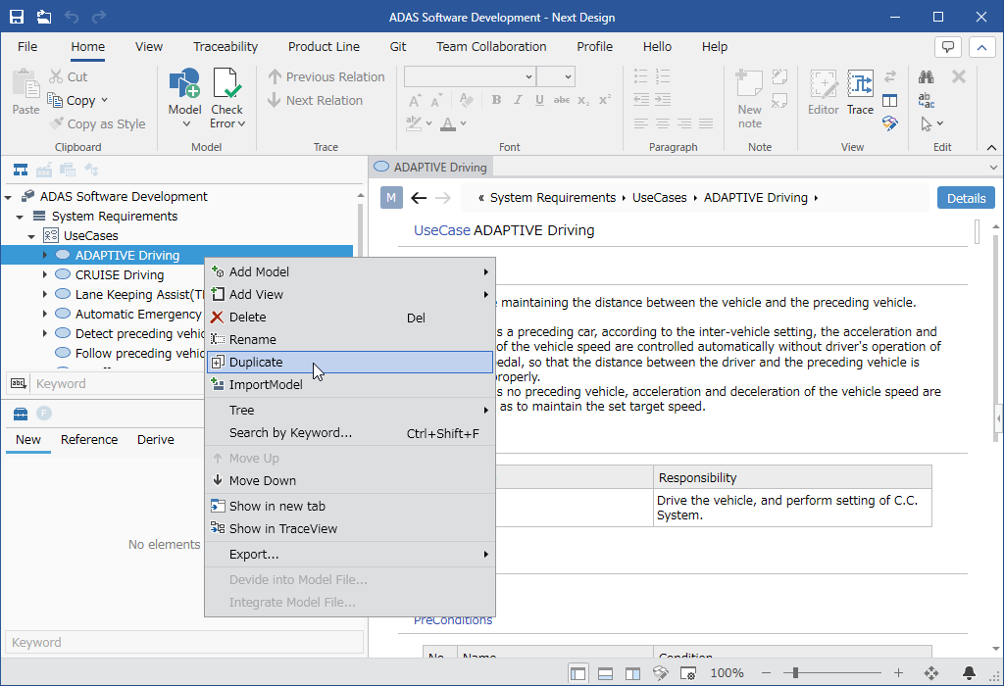The image size is (1004, 686).
Task: Click the split-pane icon in the View group
Action: click(890, 101)
